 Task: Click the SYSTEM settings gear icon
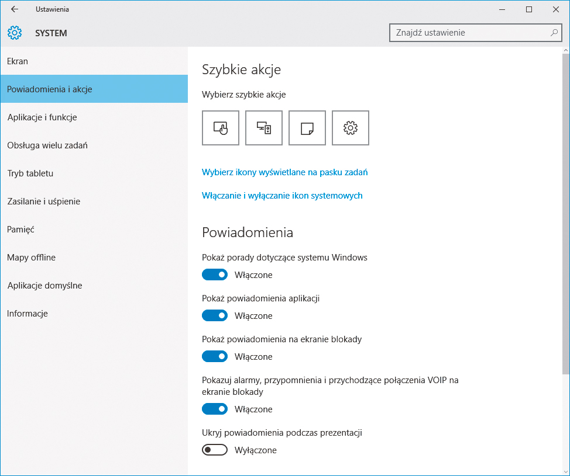point(14,33)
